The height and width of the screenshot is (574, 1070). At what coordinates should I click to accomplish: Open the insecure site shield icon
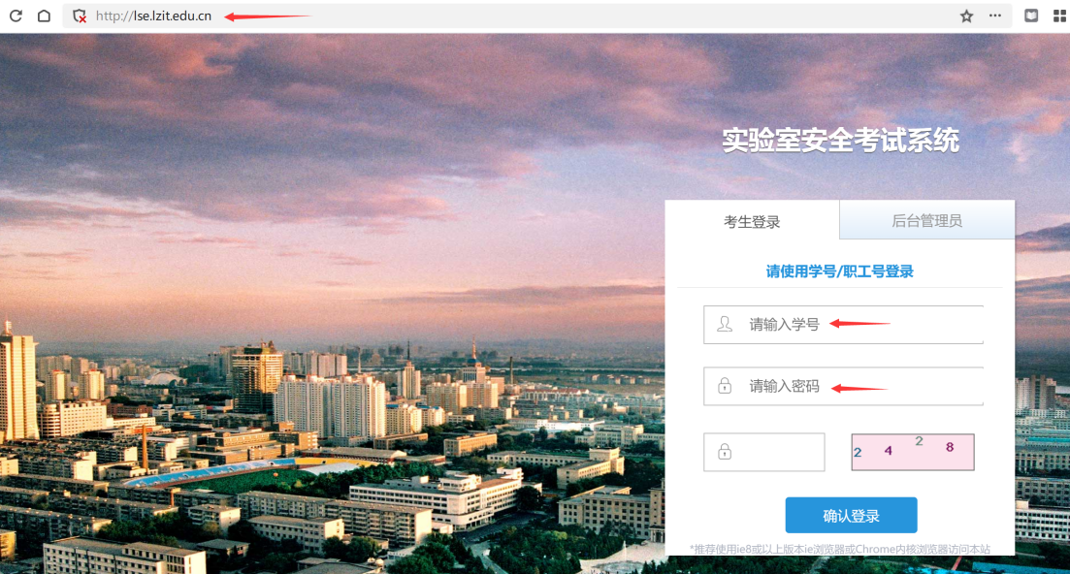80,16
